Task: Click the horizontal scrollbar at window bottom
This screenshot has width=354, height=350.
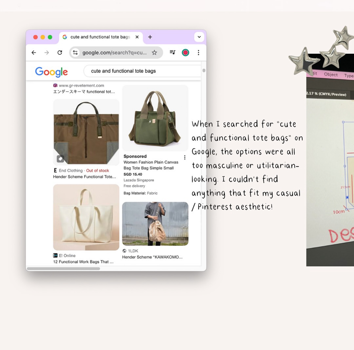Action: (x=64, y=269)
